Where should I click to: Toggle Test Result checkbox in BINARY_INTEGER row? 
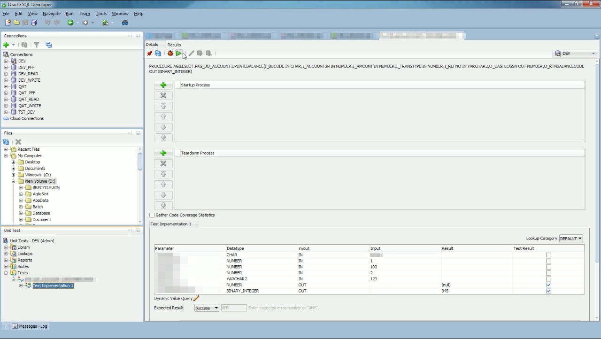pyautogui.click(x=548, y=291)
